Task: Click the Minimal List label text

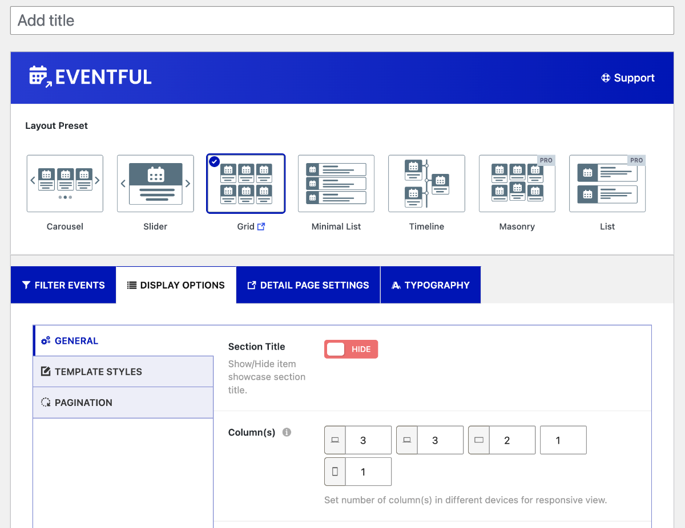Action: 336,226
